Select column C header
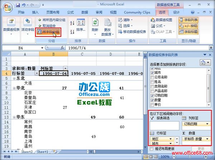Viewport: 215px width, 160px height. (x=82, y=54)
